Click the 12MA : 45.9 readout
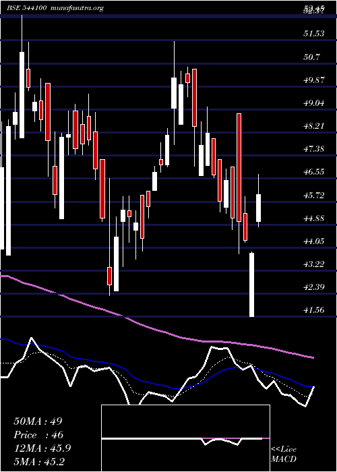The image size is (337, 472). (42, 448)
